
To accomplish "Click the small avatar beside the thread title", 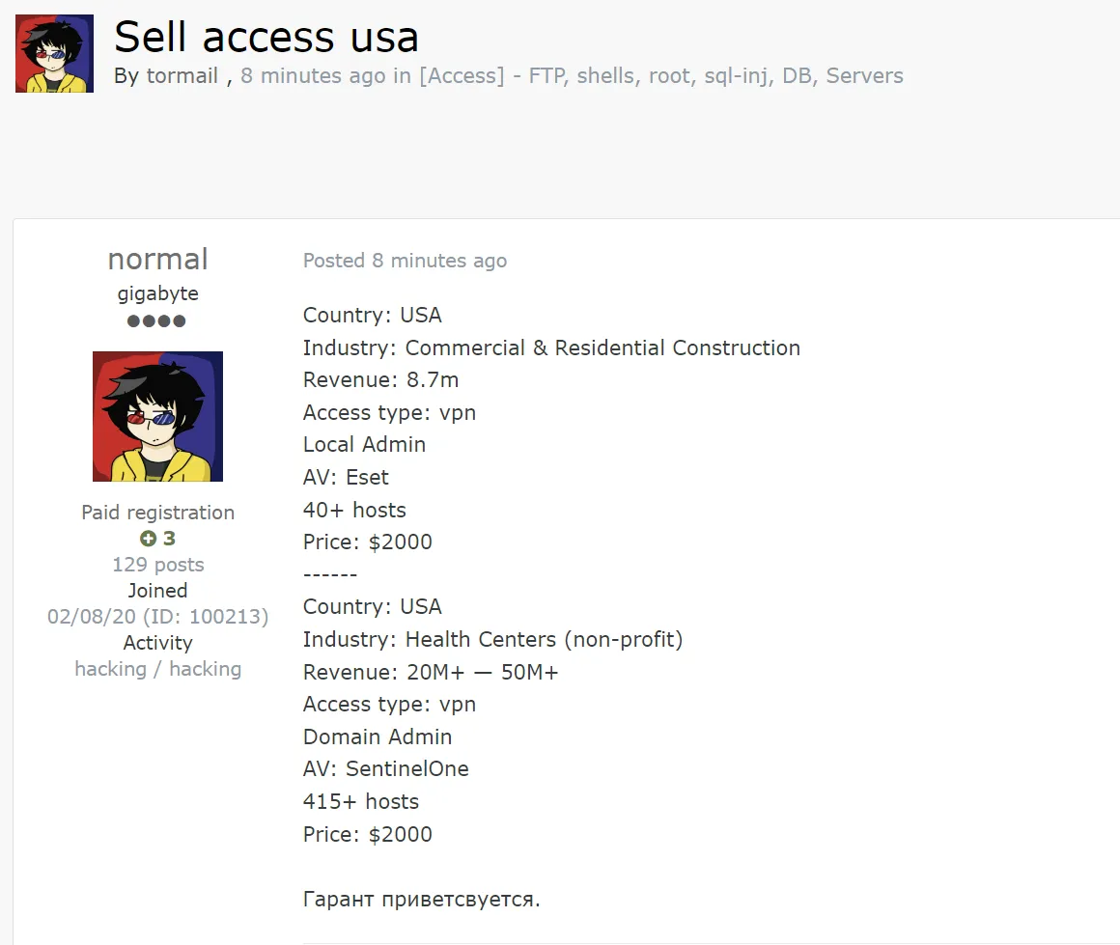I will point(54,53).
